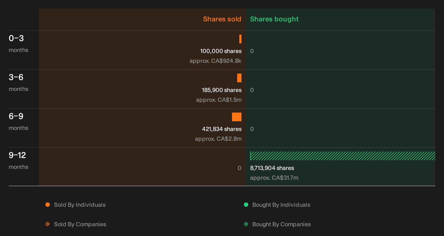This screenshot has height=236, width=444.
Task: Click the striped Bought By Companies legend icon
Action: coord(246,224)
